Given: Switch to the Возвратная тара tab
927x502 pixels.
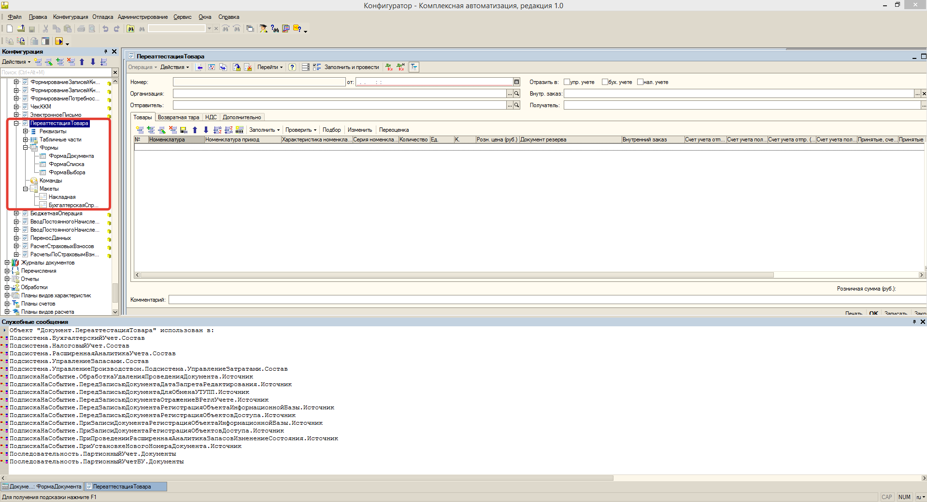Looking at the screenshot, I should [x=178, y=117].
